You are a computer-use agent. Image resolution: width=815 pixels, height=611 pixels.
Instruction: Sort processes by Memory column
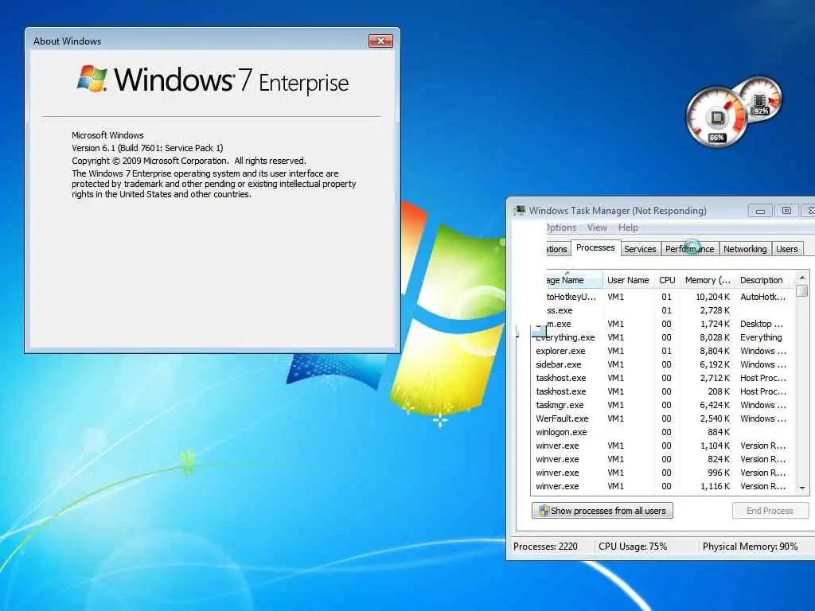(x=708, y=280)
